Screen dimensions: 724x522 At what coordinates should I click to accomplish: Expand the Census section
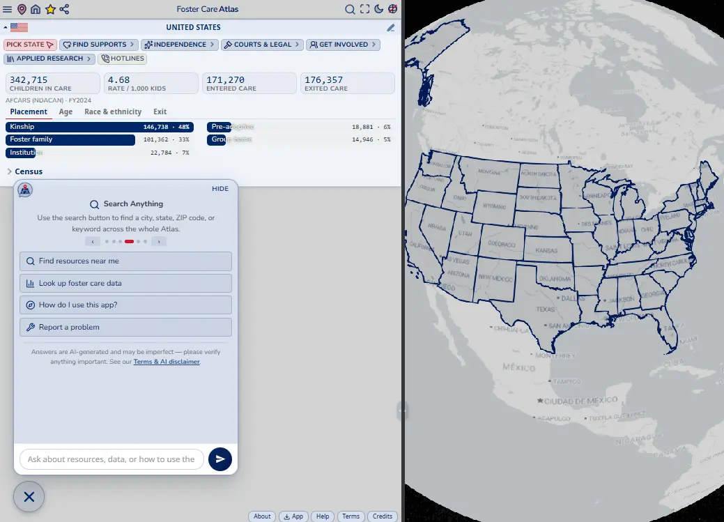[x=25, y=171]
